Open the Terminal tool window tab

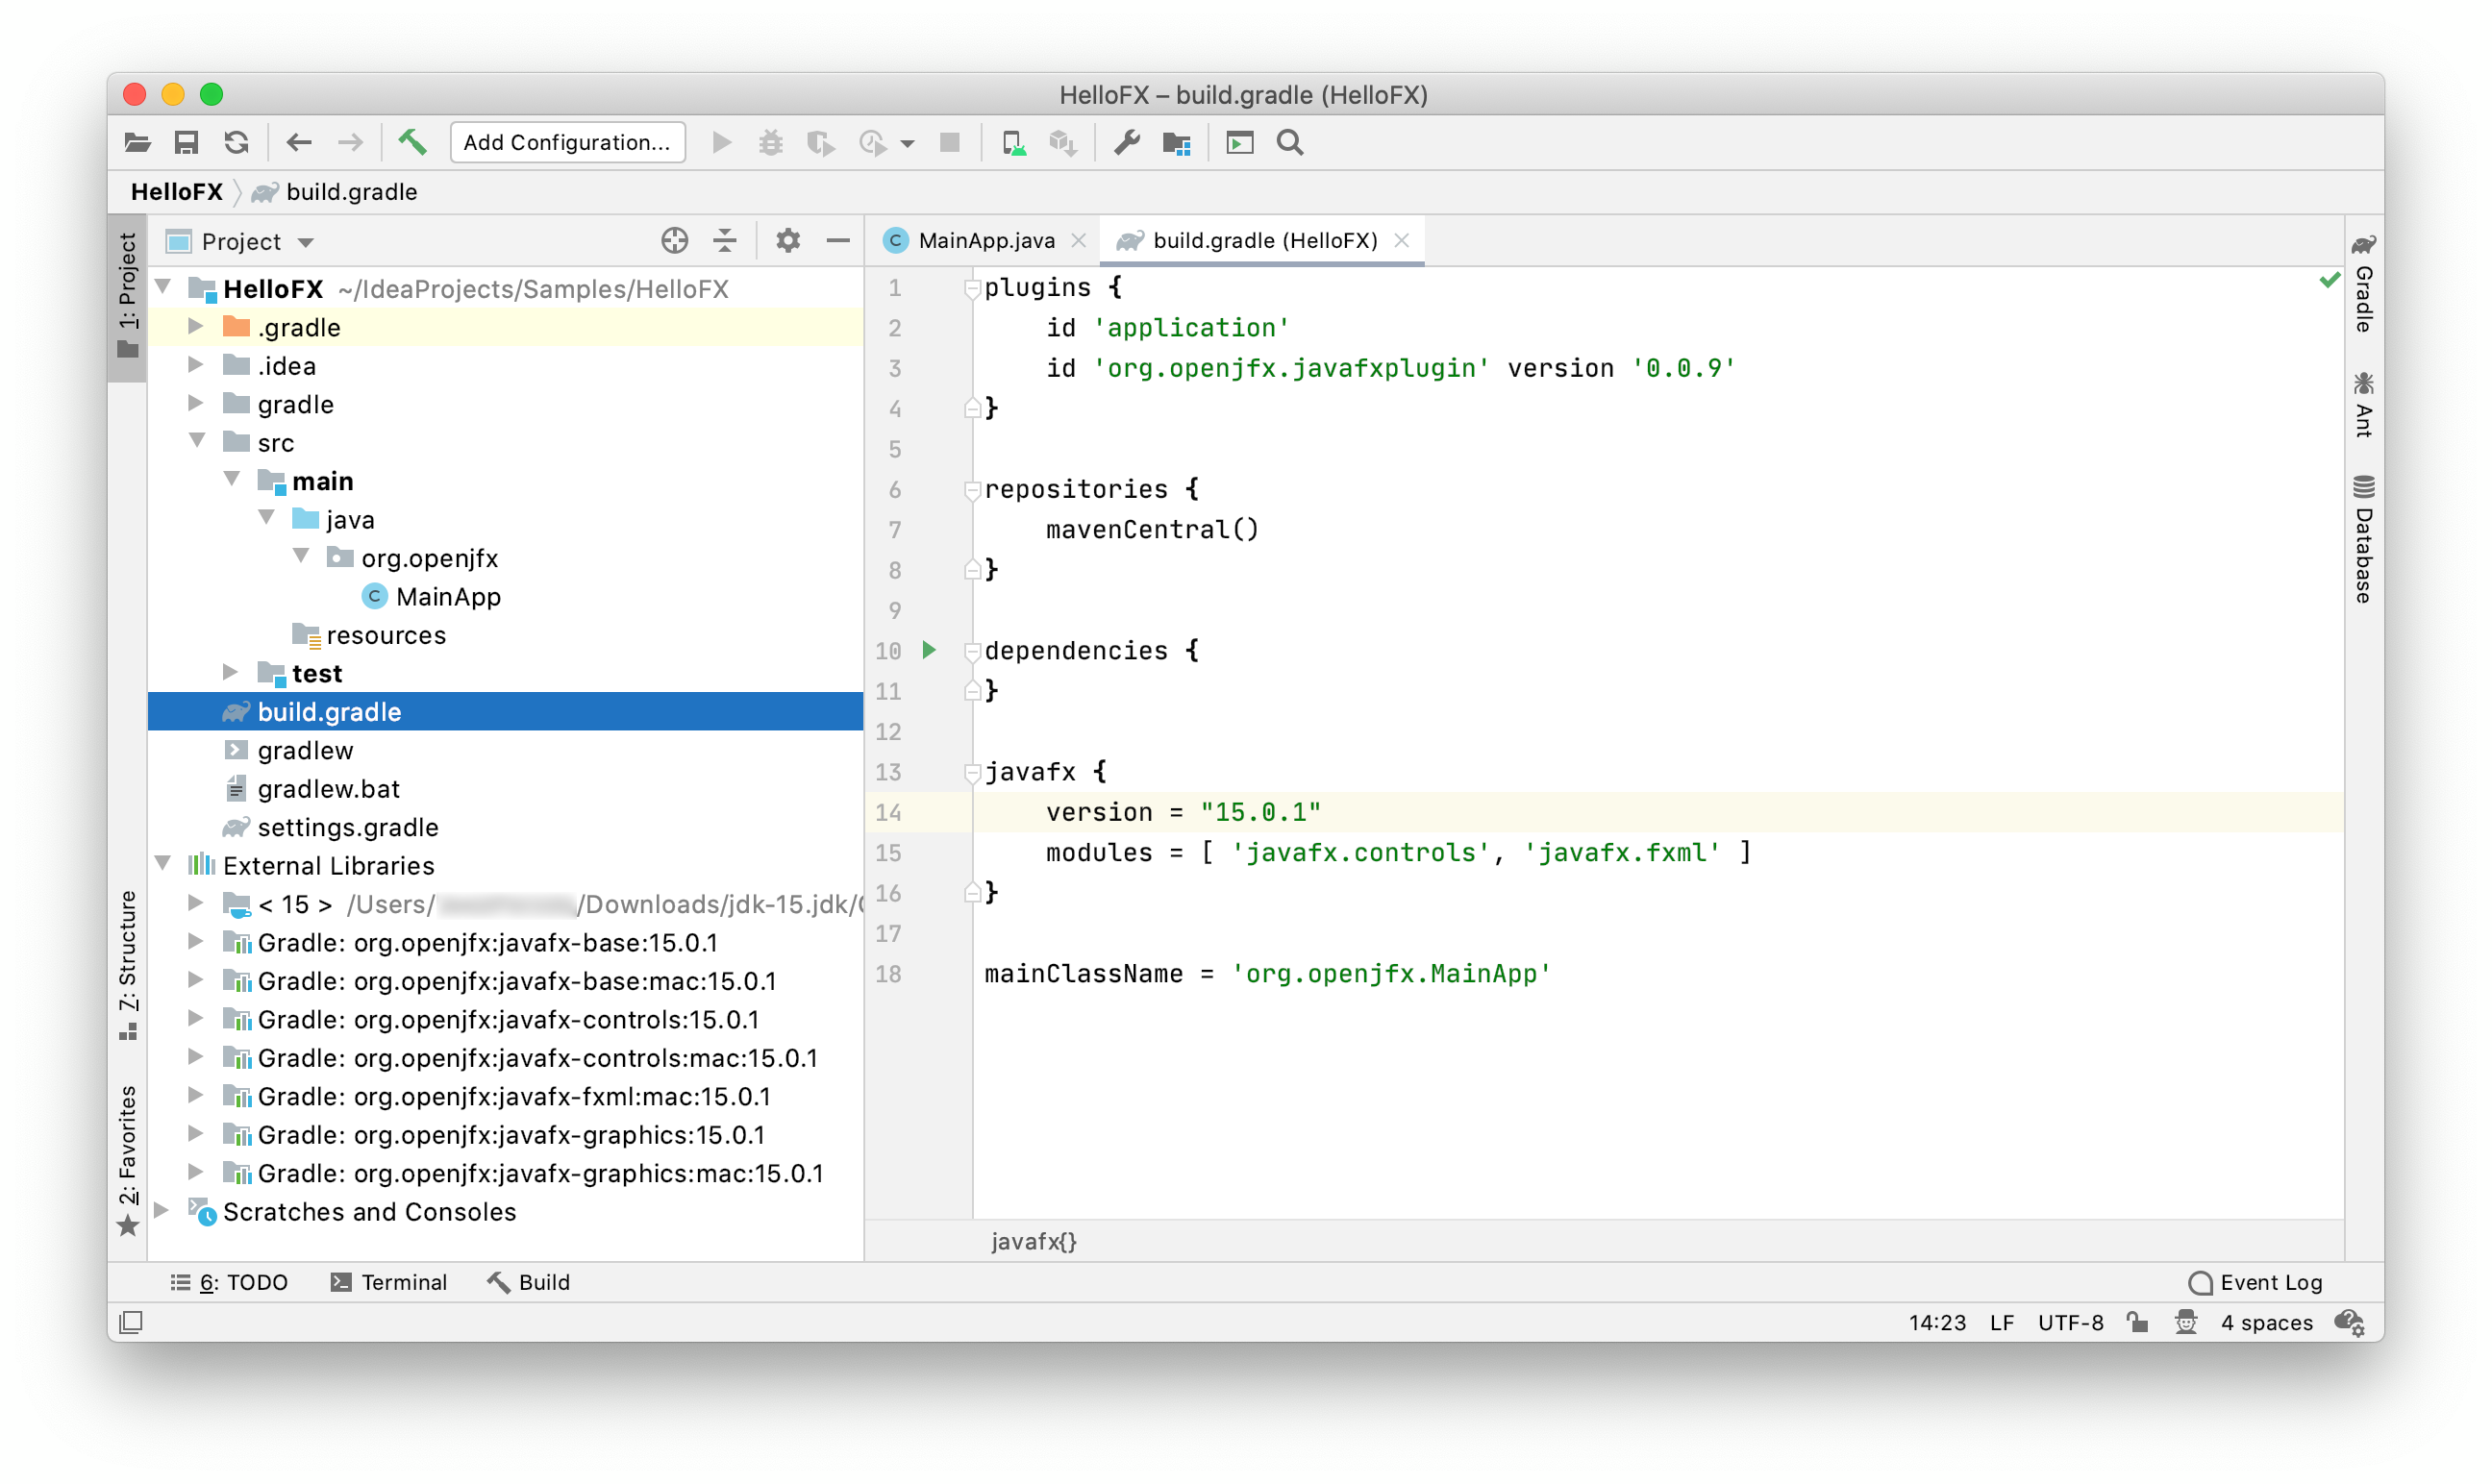390,1282
